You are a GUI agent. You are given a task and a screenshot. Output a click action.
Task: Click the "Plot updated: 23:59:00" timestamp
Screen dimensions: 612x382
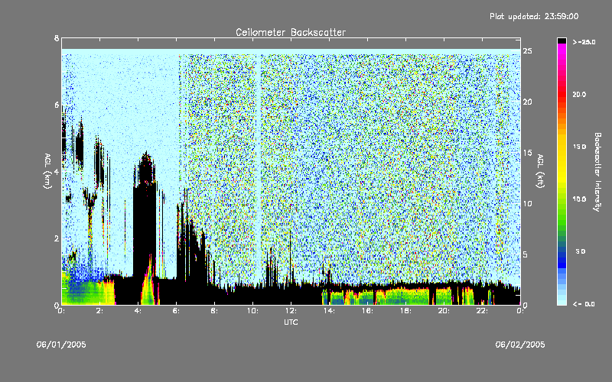point(534,16)
